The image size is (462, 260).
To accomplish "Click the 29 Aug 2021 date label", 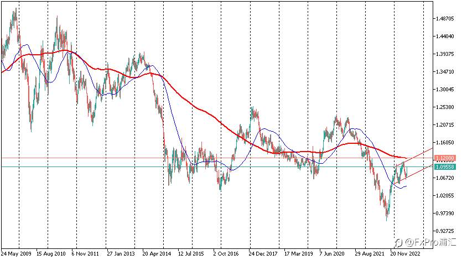I will click(370, 253).
